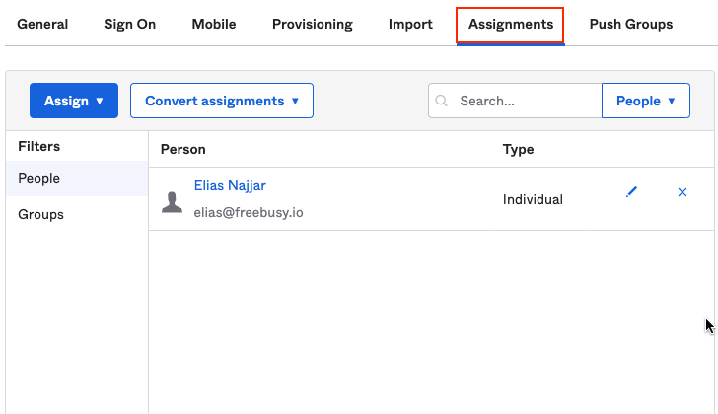The width and height of the screenshot is (718, 414).
Task: Expand the Convert assignments dropdown
Action: click(x=222, y=101)
